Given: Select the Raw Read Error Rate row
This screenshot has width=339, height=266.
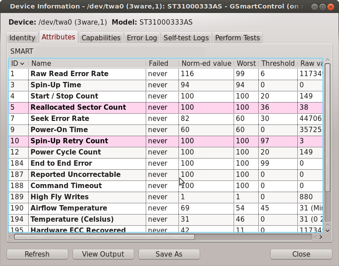Looking at the screenshot, I should pyautogui.click(x=166, y=74).
